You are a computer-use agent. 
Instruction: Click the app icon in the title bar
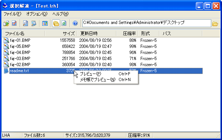coord(5,6)
